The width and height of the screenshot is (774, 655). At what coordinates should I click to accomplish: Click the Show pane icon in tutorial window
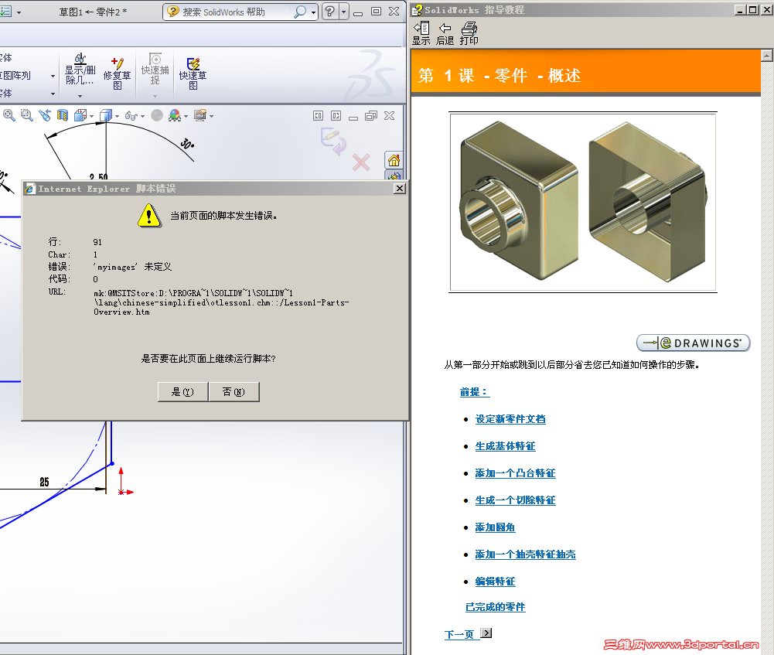[x=421, y=33]
